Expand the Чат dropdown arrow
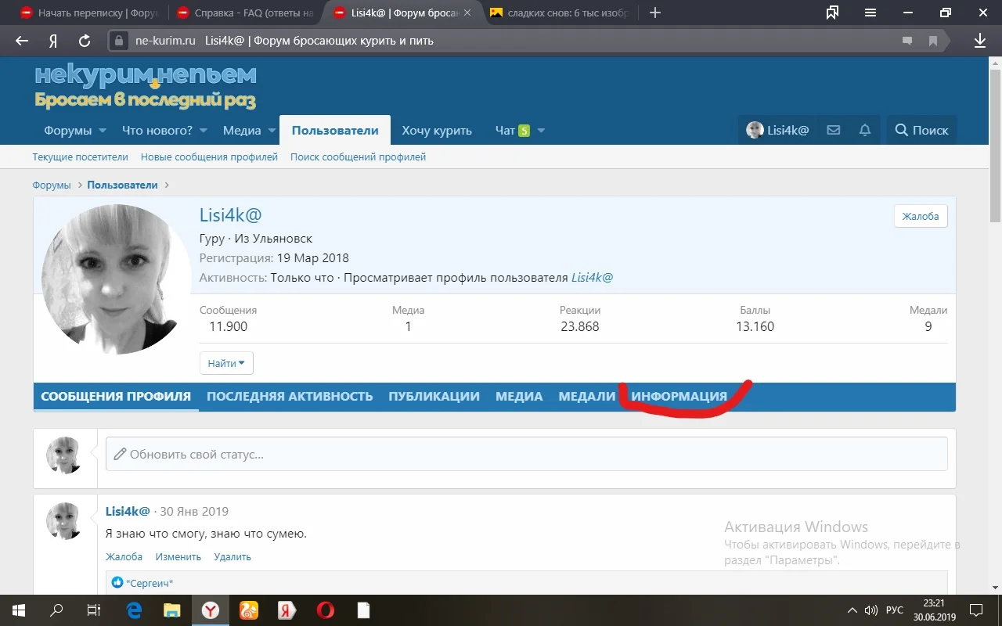This screenshot has height=626, width=1002. [541, 131]
